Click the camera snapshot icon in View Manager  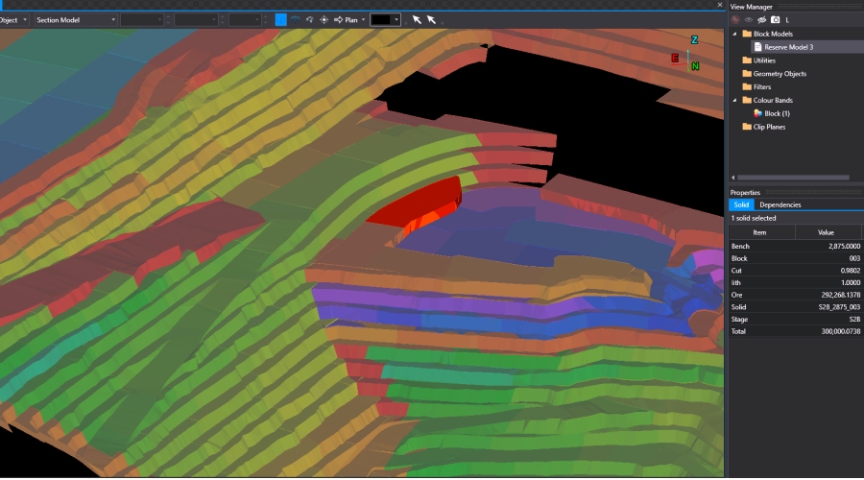(x=775, y=19)
